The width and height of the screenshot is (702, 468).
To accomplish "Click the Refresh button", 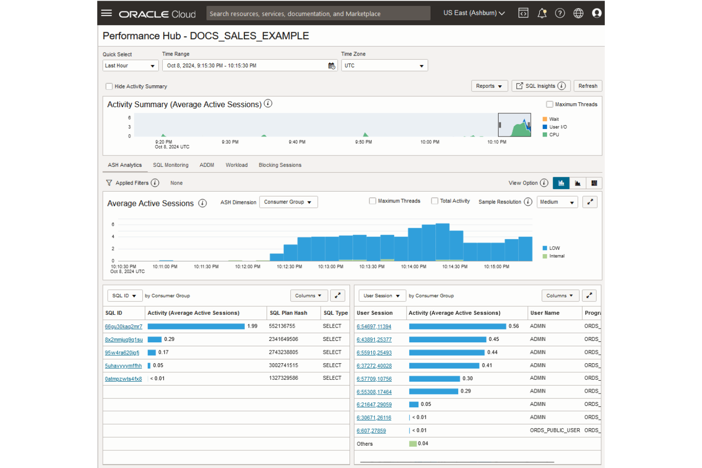I will 588,86.
